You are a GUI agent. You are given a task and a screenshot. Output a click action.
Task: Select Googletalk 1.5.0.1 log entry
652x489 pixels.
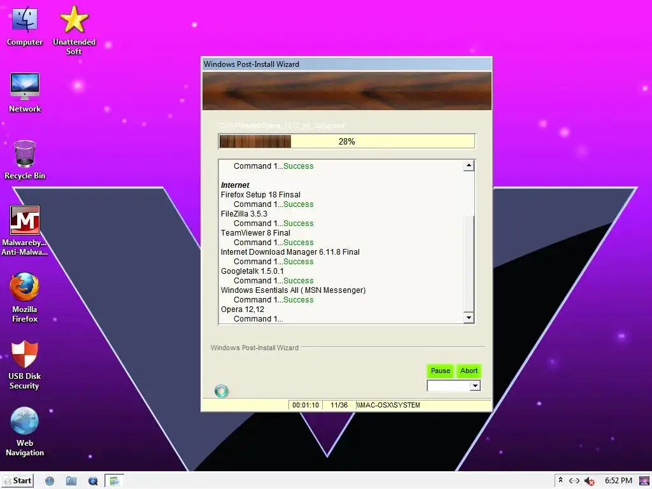[x=252, y=271]
